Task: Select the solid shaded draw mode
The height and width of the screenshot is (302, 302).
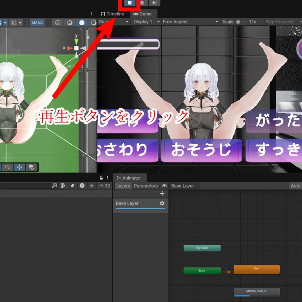Action: 82,23
